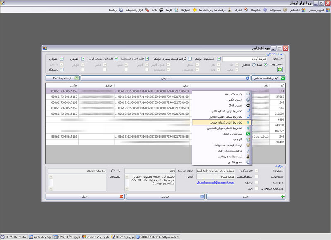Click the clock icon in status bar
Viewport: 331px width, 240px height.
(x=2, y=237)
